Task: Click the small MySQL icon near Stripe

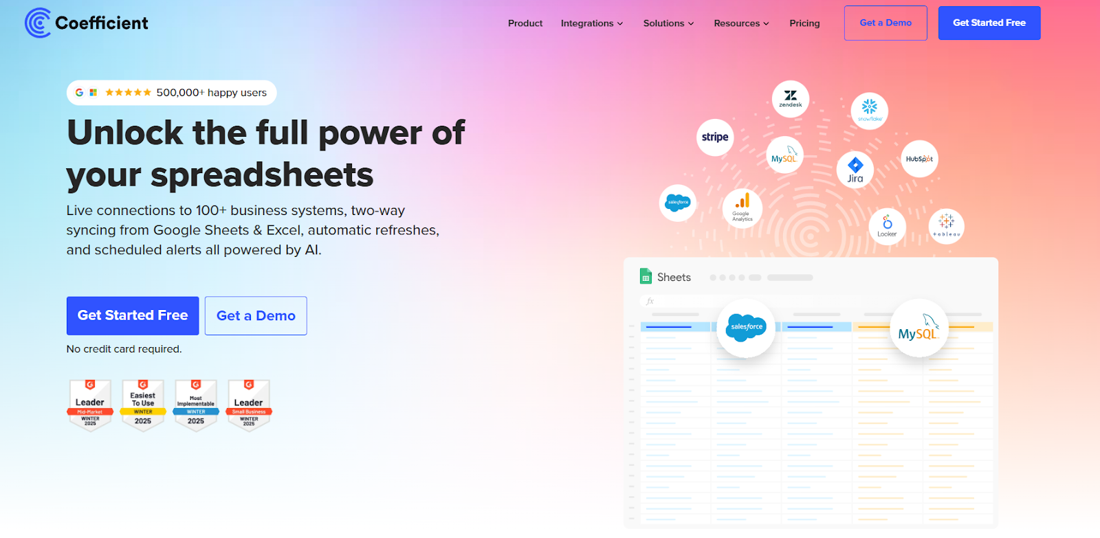Action: point(784,155)
